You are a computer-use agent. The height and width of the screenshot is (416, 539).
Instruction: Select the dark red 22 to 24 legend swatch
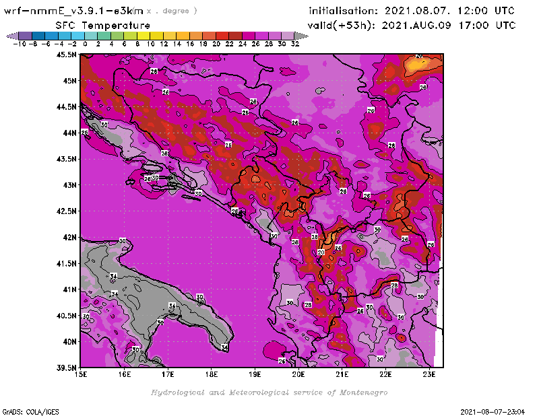coord(235,36)
